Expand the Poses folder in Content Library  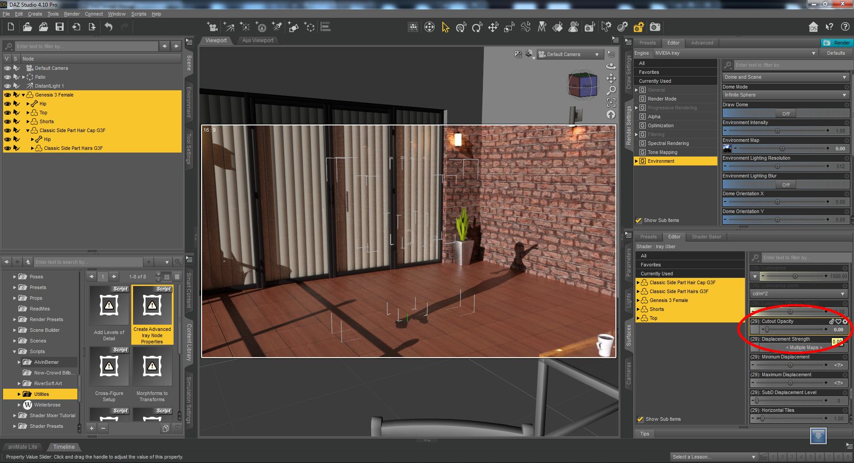tap(14, 277)
